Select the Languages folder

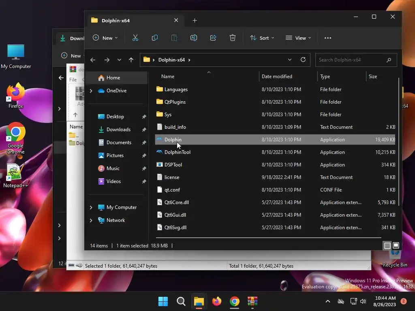click(x=275, y=89)
